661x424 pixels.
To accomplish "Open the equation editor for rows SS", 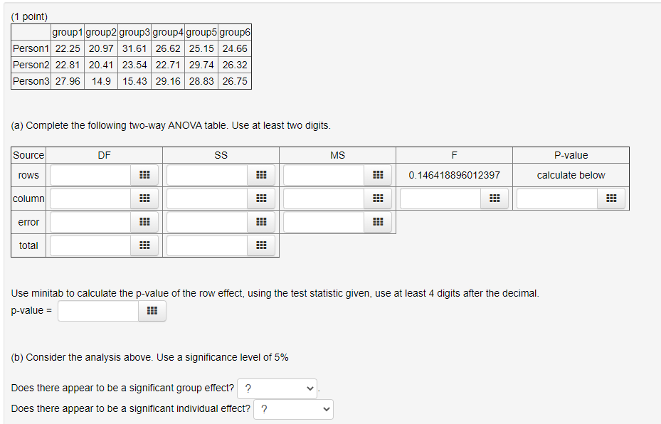I will click(x=261, y=175).
